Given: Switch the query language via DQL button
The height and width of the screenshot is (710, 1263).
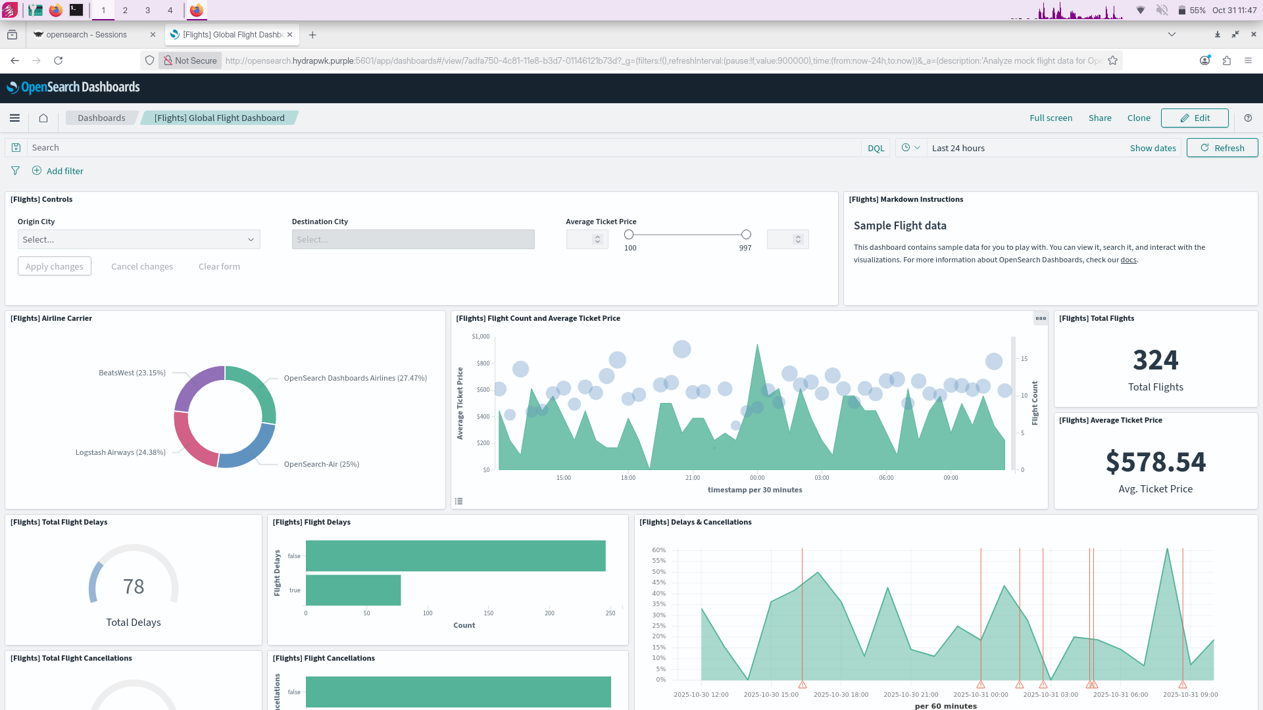Looking at the screenshot, I should (x=876, y=147).
